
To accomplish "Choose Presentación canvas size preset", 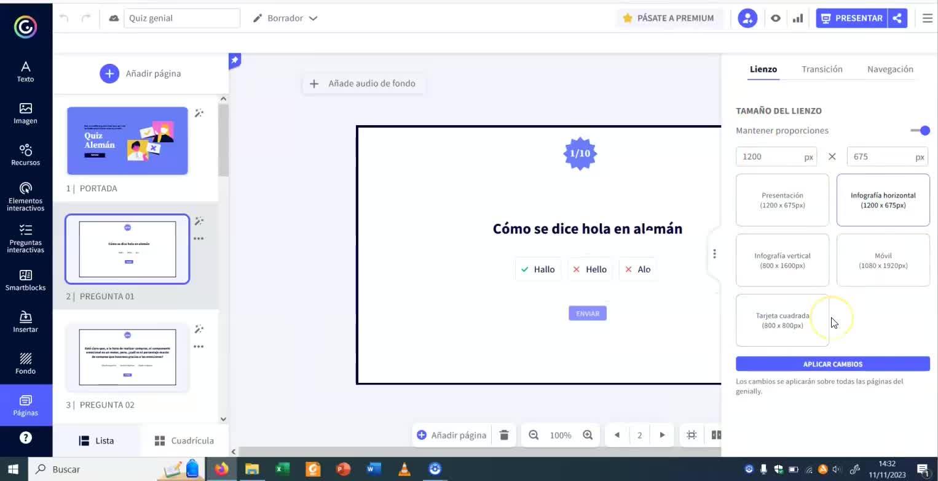I will pyautogui.click(x=782, y=200).
